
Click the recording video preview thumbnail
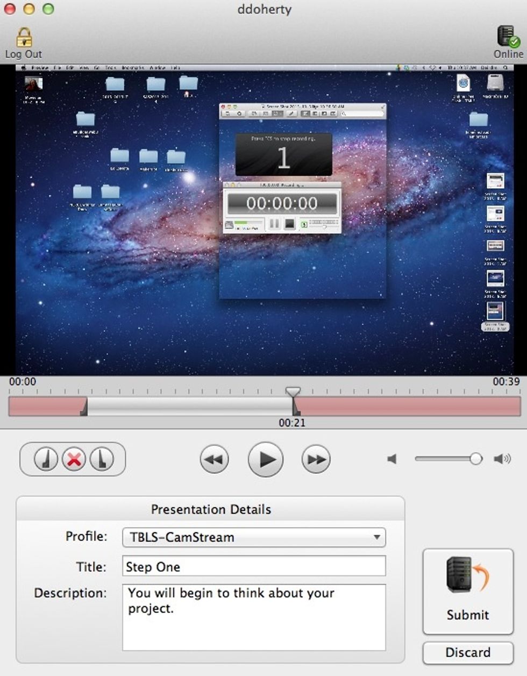(263, 220)
